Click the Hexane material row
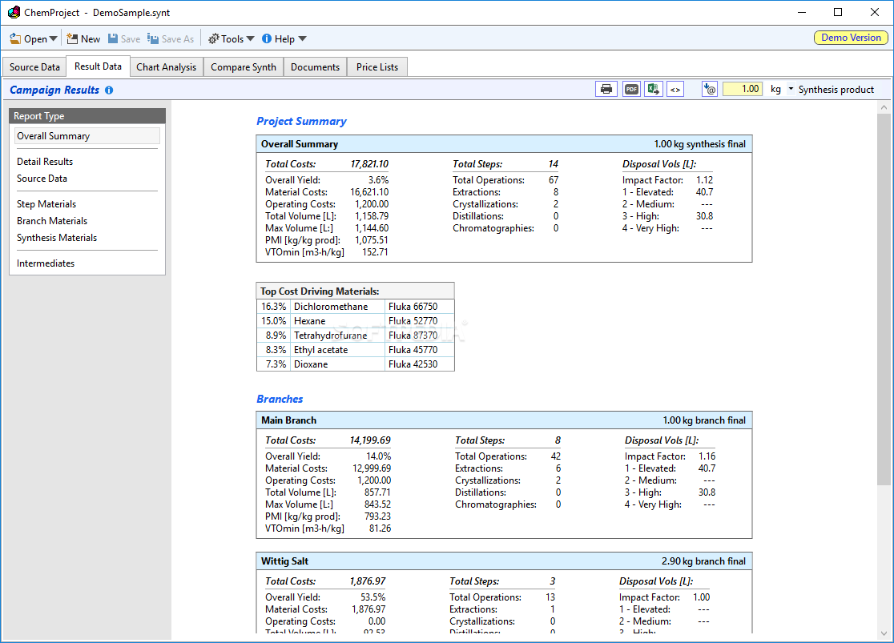Image resolution: width=894 pixels, height=643 pixels. (x=355, y=321)
